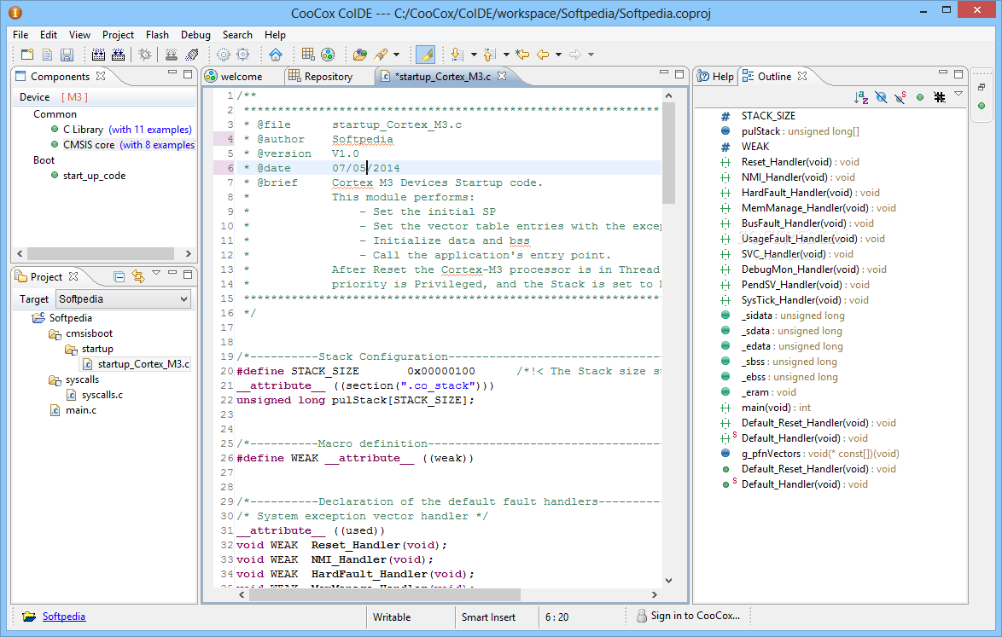Image resolution: width=1002 pixels, height=637 pixels.
Task: Click the Flash Erase toolbar icon
Action: point(192,55)
